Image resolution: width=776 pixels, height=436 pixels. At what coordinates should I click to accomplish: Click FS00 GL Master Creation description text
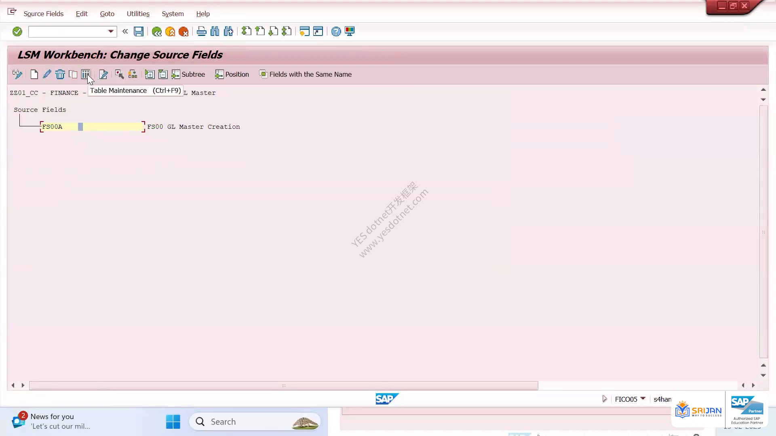coord(194,127)
